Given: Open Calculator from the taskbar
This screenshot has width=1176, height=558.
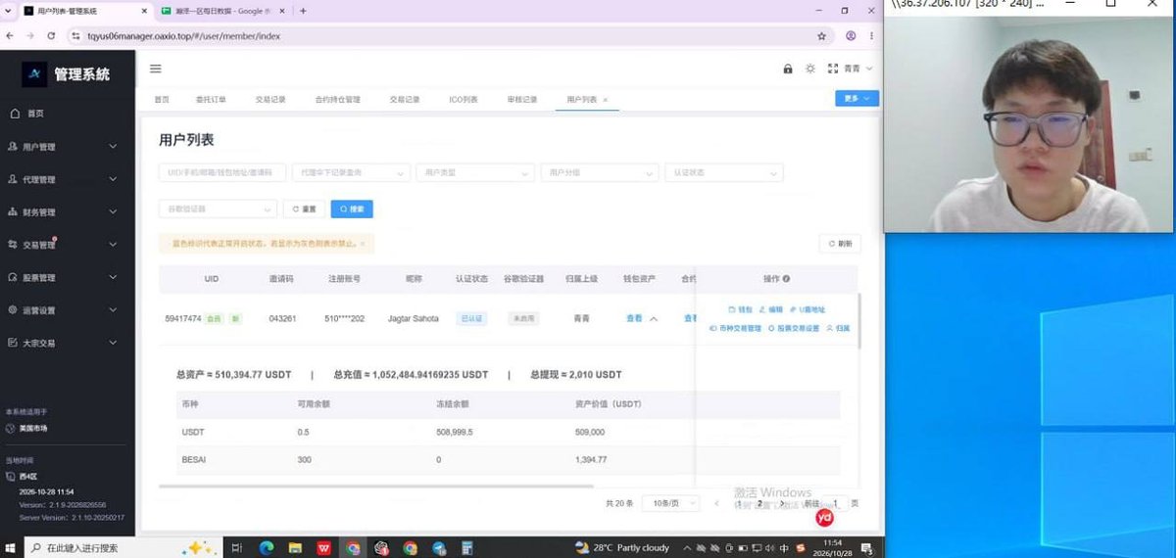Looking at the screenshot, I should point(467,548).
